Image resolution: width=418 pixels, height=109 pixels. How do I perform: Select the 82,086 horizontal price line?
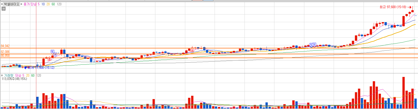[209, 54]
